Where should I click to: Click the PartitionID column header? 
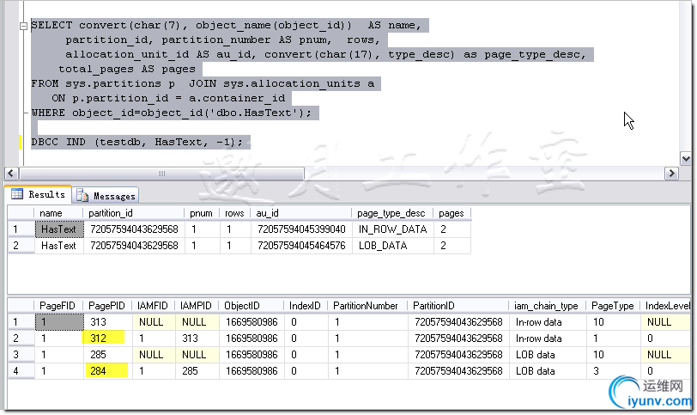pyautogui.click(x=458, y=306)
